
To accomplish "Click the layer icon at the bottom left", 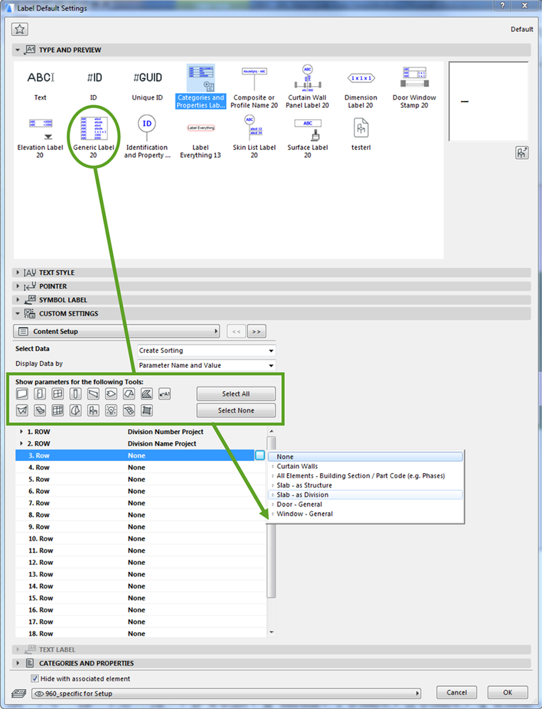I will point(18,693).
